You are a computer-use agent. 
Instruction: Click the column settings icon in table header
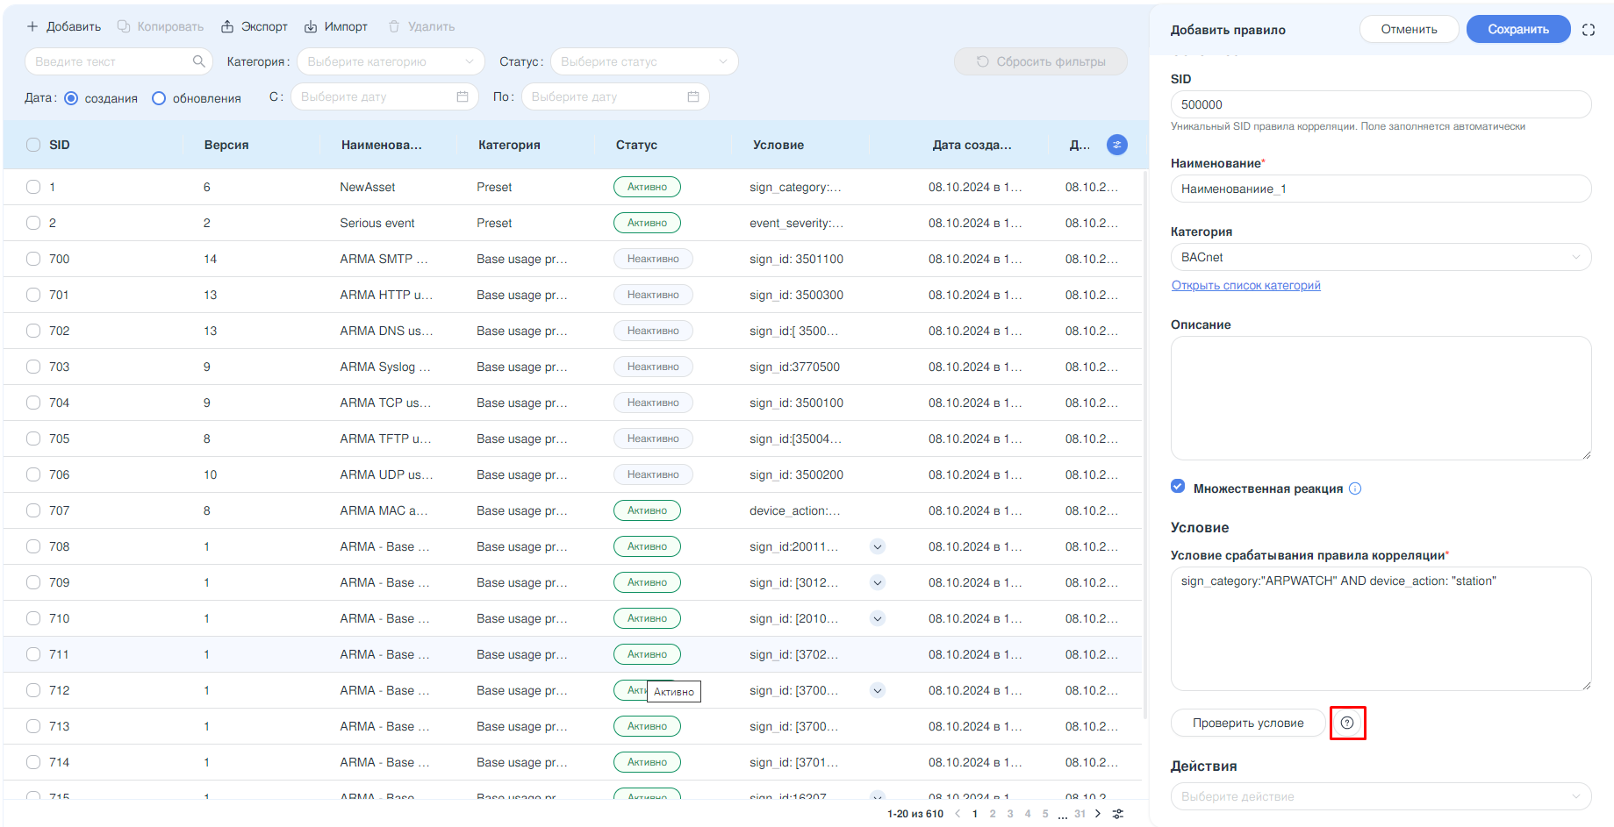1116,145
